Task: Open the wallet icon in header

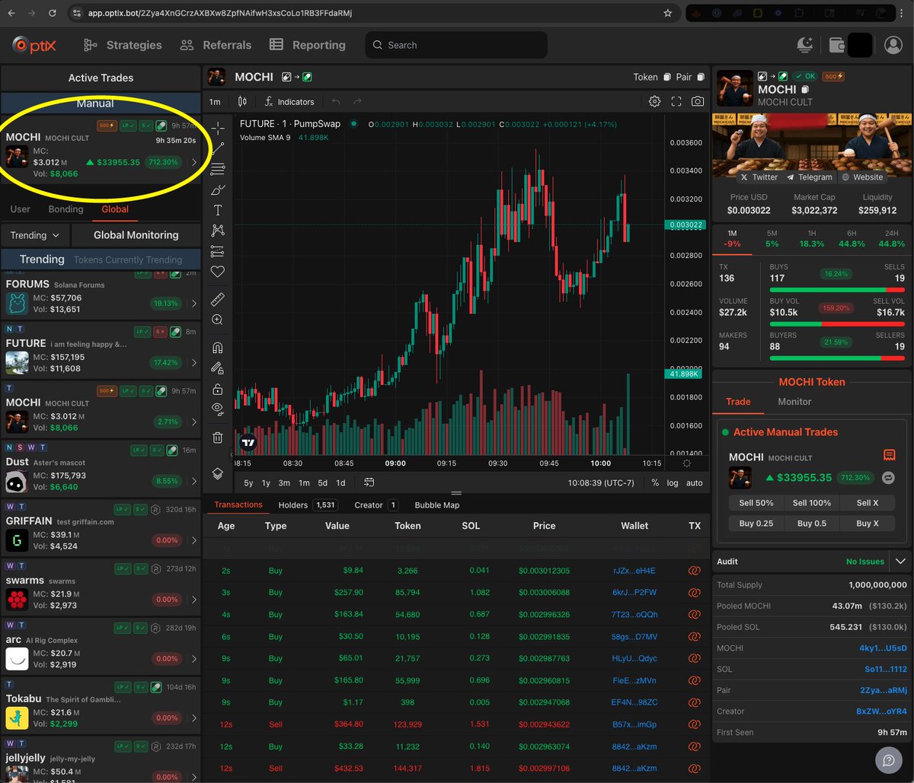Action: pyautogui.click(x=836, y=45)
